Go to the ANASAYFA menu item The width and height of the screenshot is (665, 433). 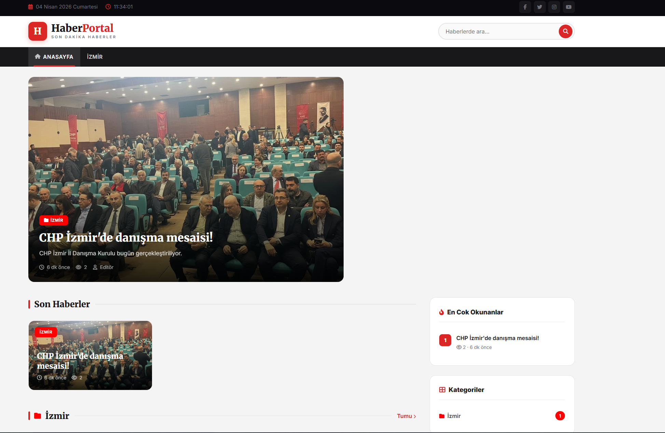pyautogui.click(x=54, y=57)
